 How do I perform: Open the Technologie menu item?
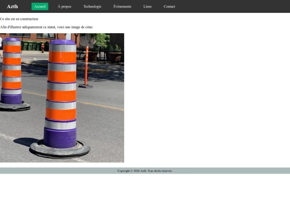(x=92, y=6)
